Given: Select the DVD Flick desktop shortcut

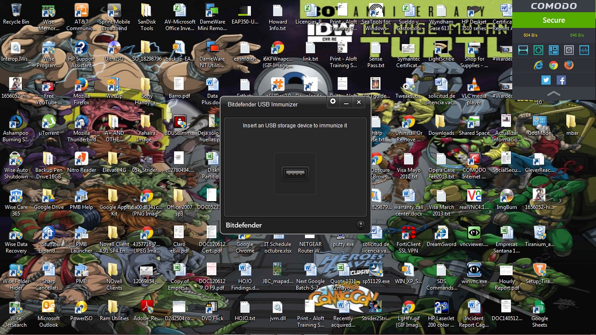Looking at the screenshot, I should (x=212, y=311).
